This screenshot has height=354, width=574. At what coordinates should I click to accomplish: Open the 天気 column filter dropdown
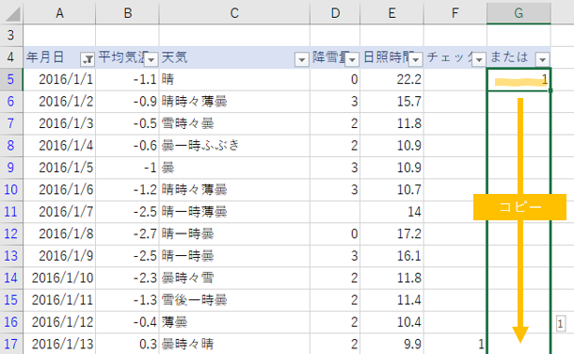tap(302, 59)
